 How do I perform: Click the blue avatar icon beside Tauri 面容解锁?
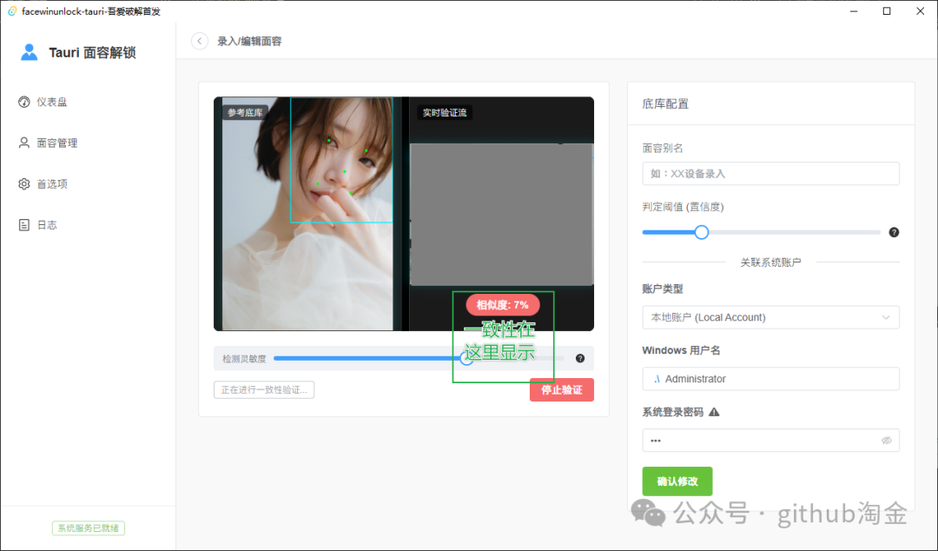[28, 51]
